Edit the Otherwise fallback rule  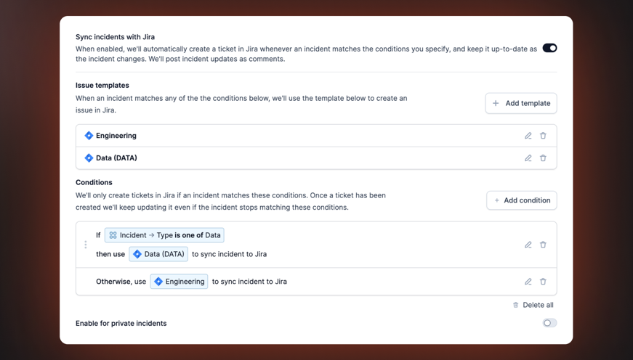point(528,282)
